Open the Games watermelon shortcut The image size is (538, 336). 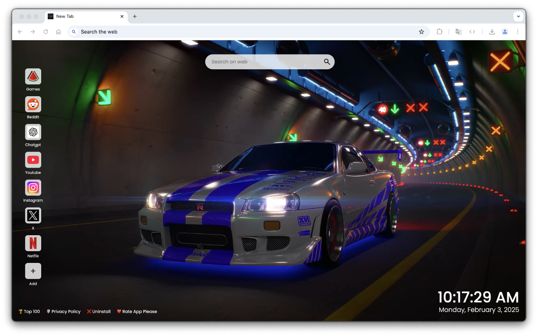33,76
